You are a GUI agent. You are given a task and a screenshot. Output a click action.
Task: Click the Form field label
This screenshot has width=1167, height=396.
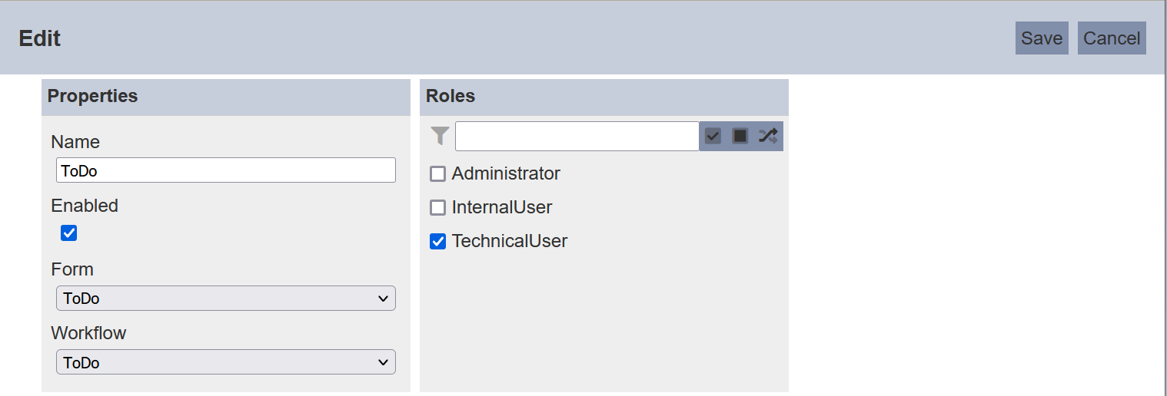click(72, 269)
